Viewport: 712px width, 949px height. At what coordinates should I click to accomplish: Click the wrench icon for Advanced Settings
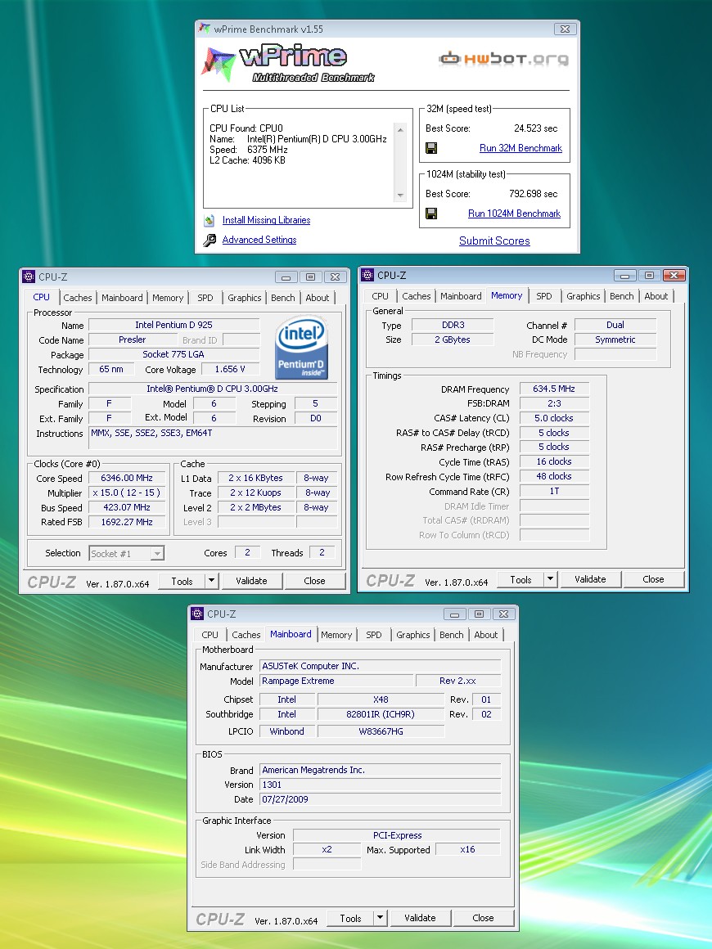pos(210,241)
